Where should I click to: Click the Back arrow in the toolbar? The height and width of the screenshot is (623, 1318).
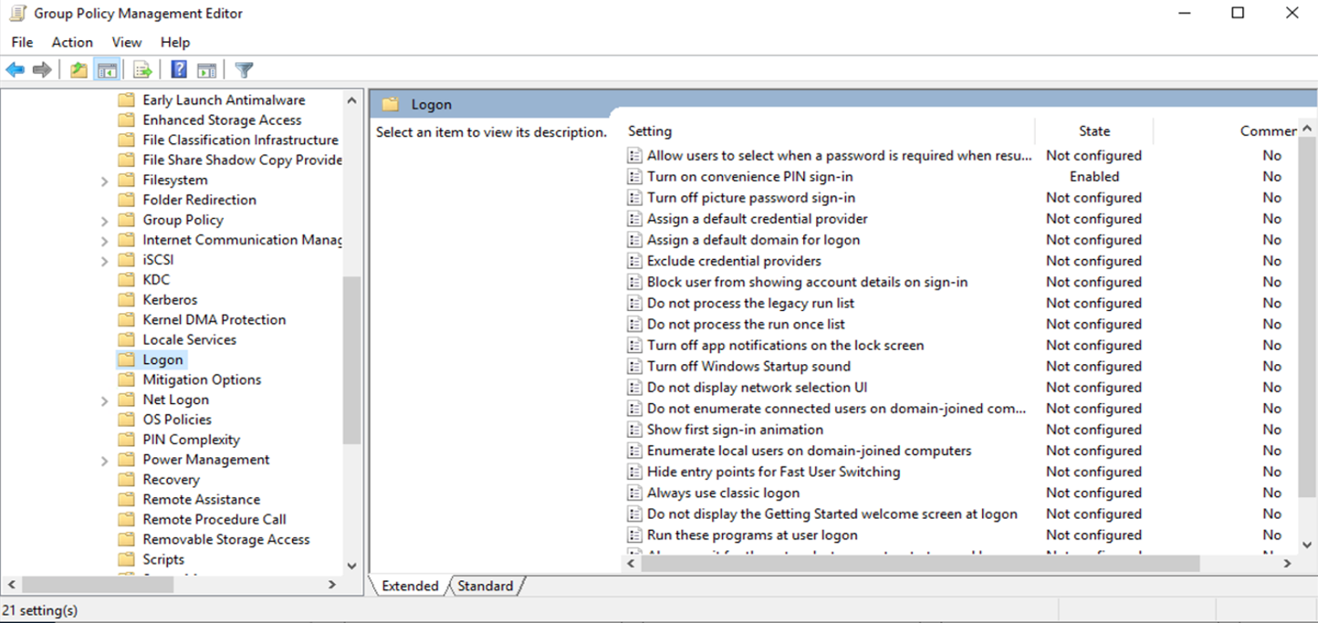(x=15, y=70)
